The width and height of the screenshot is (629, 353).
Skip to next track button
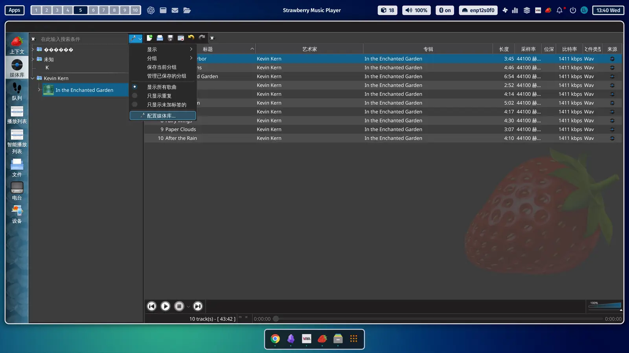[198, 306]
